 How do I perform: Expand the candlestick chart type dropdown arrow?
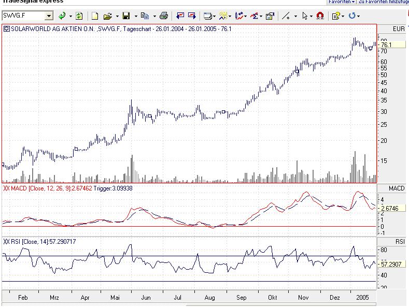pos(246,16)
